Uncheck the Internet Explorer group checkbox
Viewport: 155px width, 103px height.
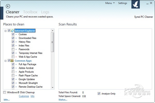click(x=9, y=31)
